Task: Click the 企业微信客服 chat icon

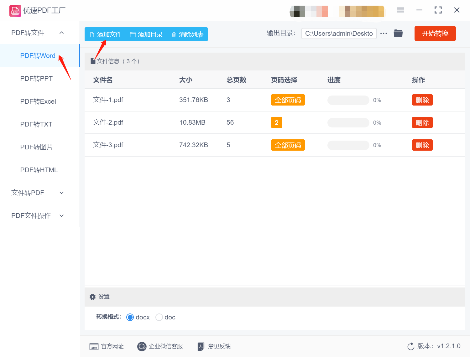Action: pos(142,346)
